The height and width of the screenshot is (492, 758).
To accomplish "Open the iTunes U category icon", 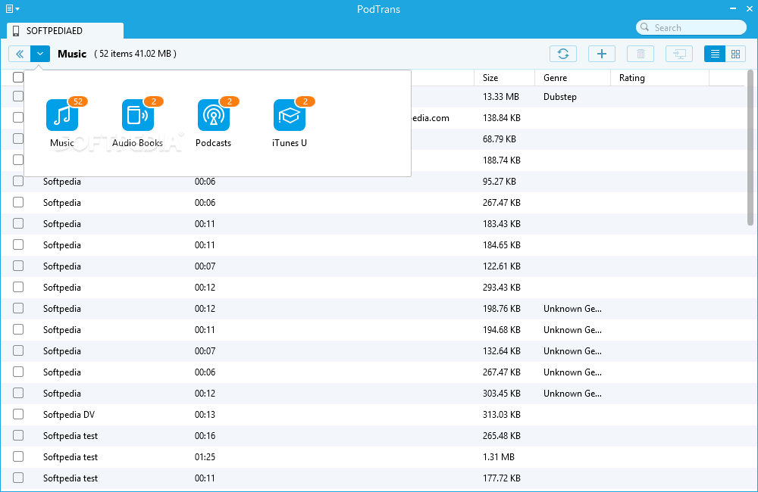I will 290,115.
